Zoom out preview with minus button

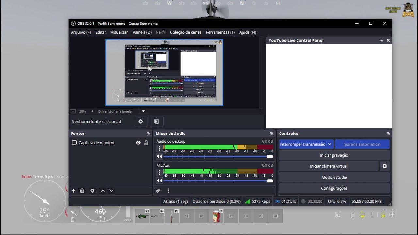tap(73, 111)
